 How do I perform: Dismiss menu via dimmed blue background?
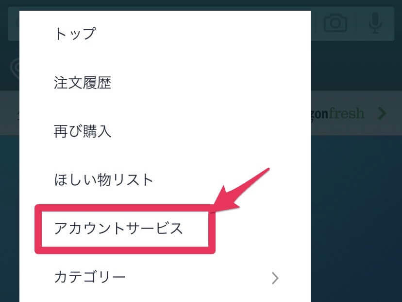coord(356,218)
